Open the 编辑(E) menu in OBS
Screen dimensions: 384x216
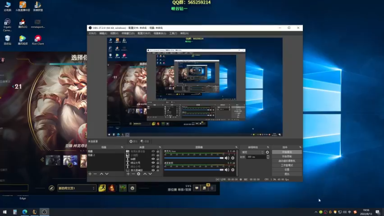click(x=103, y=33)
